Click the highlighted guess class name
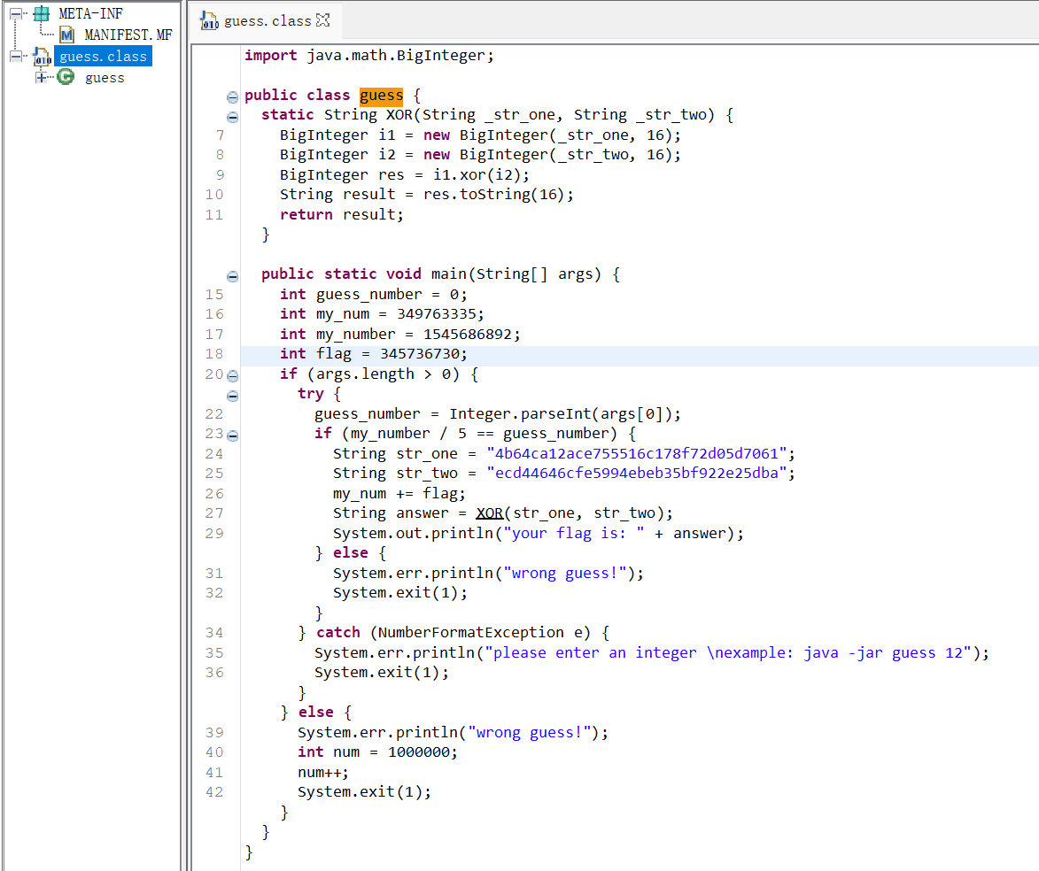Viewport: 1039px width, 871px height. 381,96
